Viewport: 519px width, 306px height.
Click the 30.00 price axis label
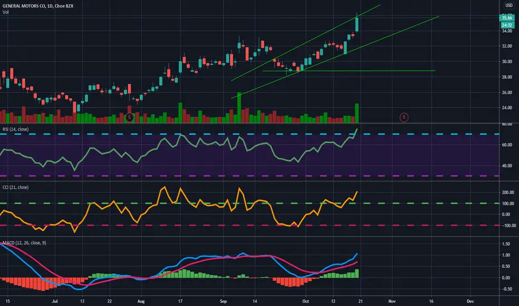tap(507, 62)
